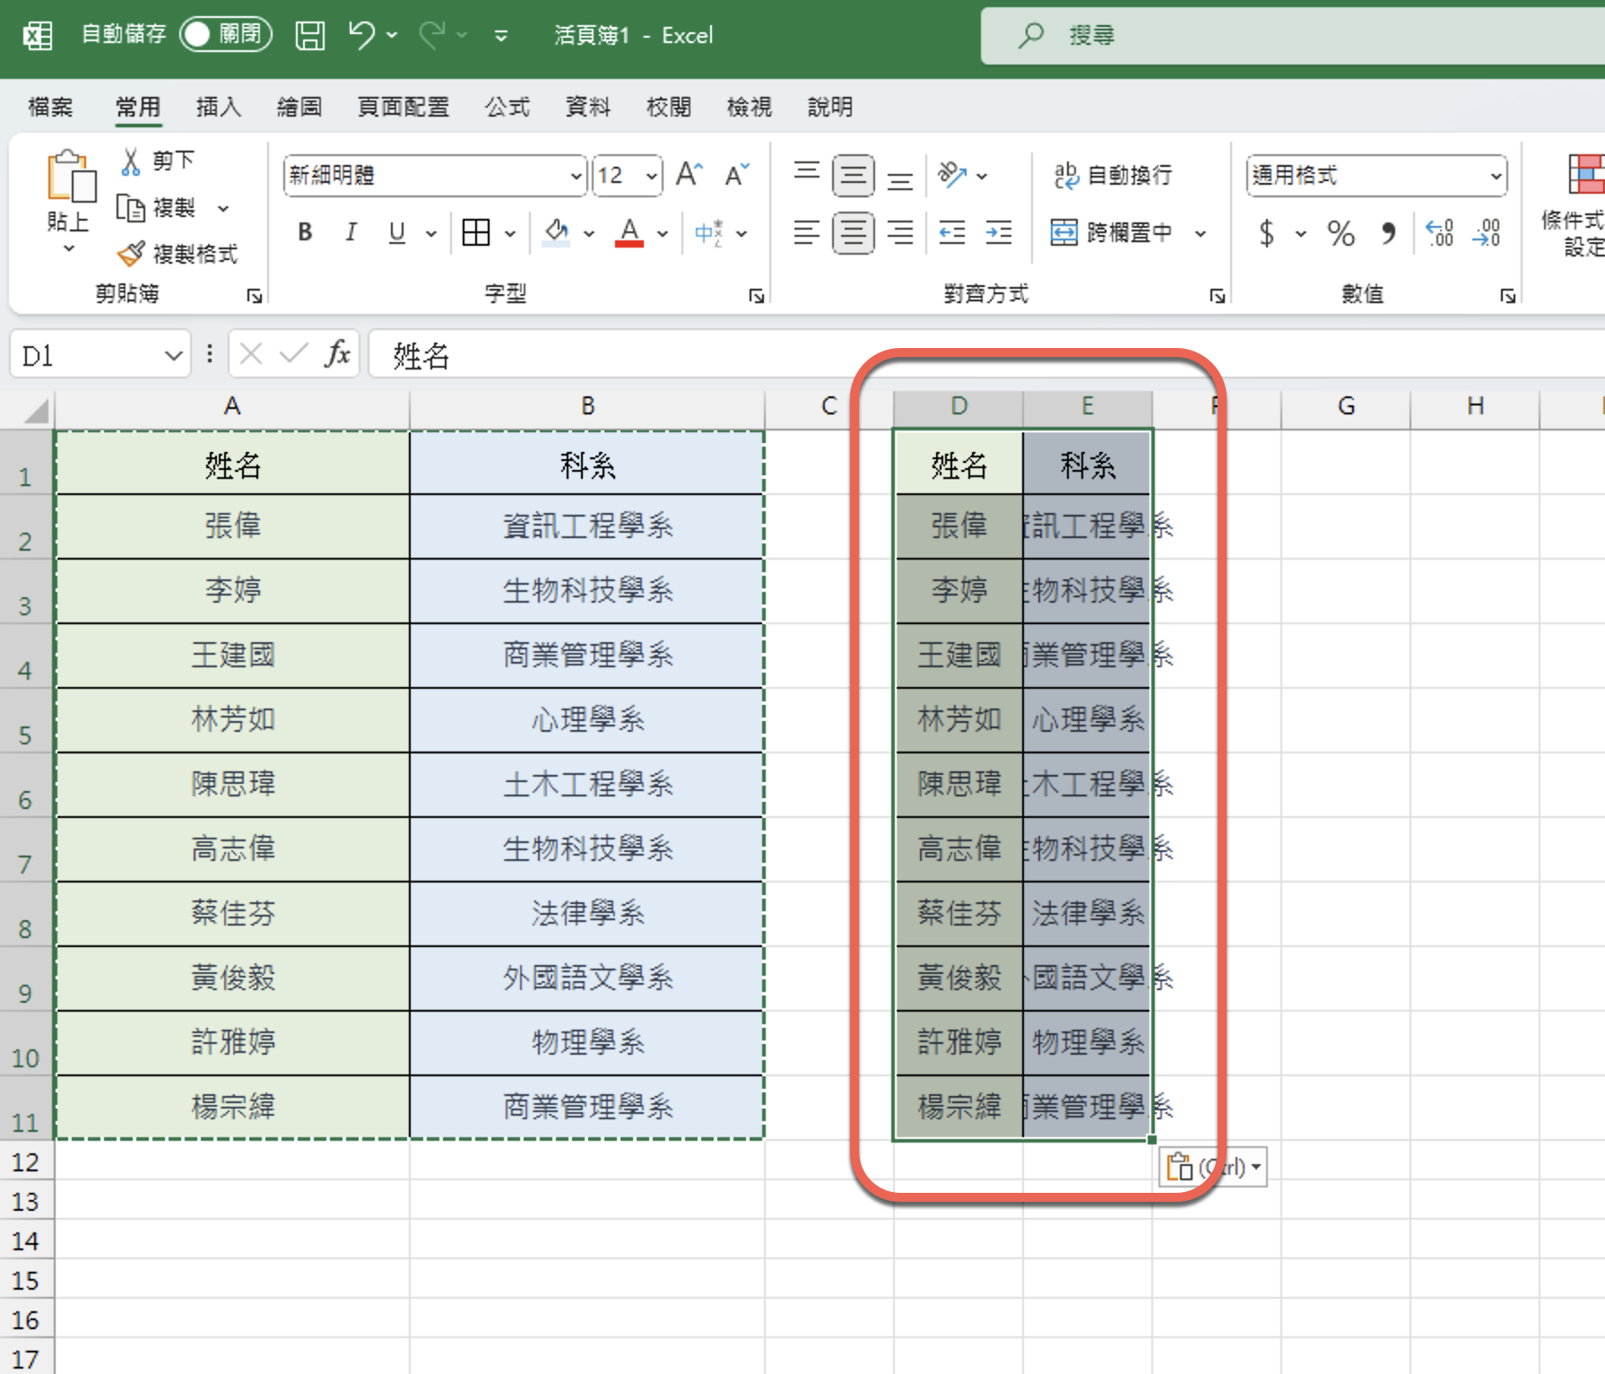Click the Increase Indent icon
The height and width of the screenshot is (1374, 1605).
998,233
